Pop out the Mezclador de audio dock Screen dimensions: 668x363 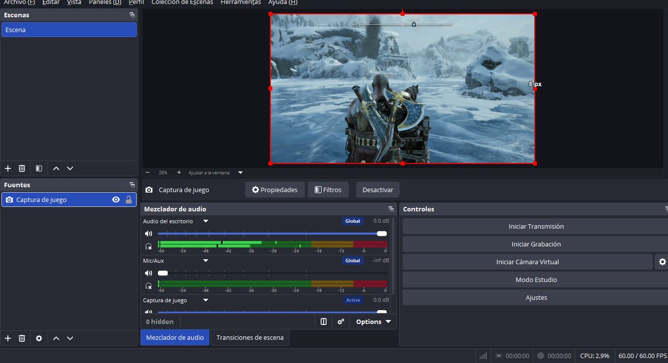(391, 209)
